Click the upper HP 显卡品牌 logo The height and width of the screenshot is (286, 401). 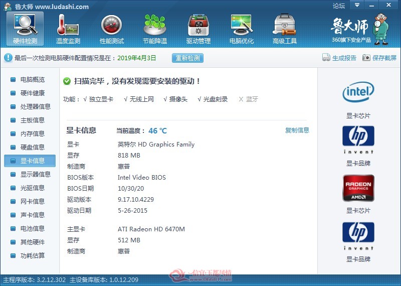tap(358, 139)
